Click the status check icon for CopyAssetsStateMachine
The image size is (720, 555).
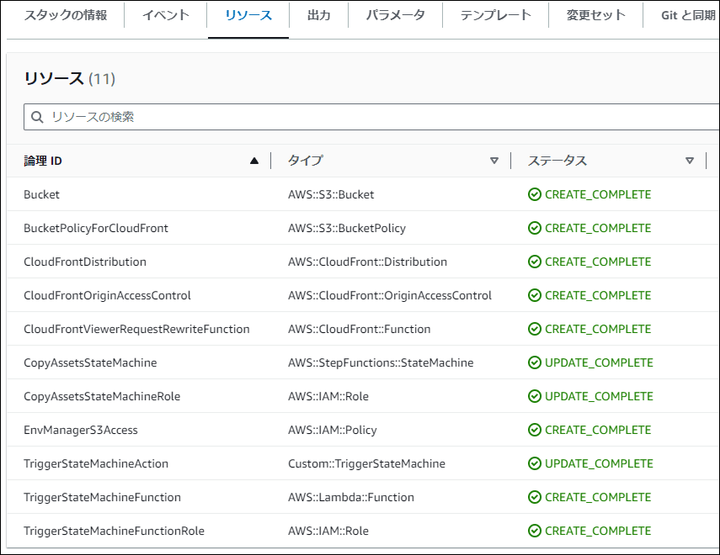(x=535, y=362)
